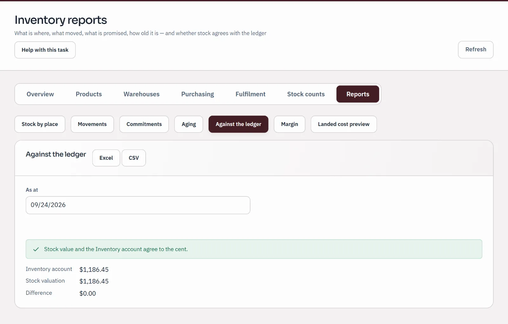Screen dimensions: 508x324
Task: Click the Difference value $0.00
Action: tap(88, 294)
